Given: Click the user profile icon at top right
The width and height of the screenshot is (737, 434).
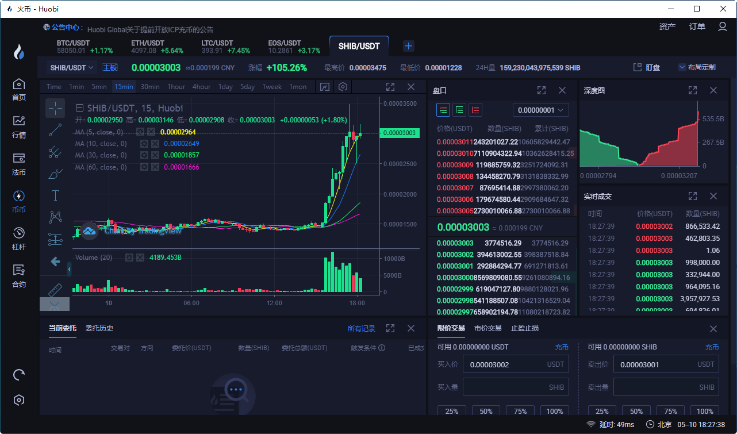Looking at the screenshot, I should click(723, 26).
